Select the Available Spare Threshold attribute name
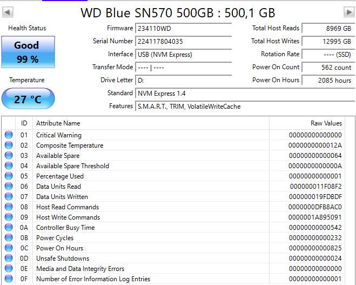 (x=72, y=166)
